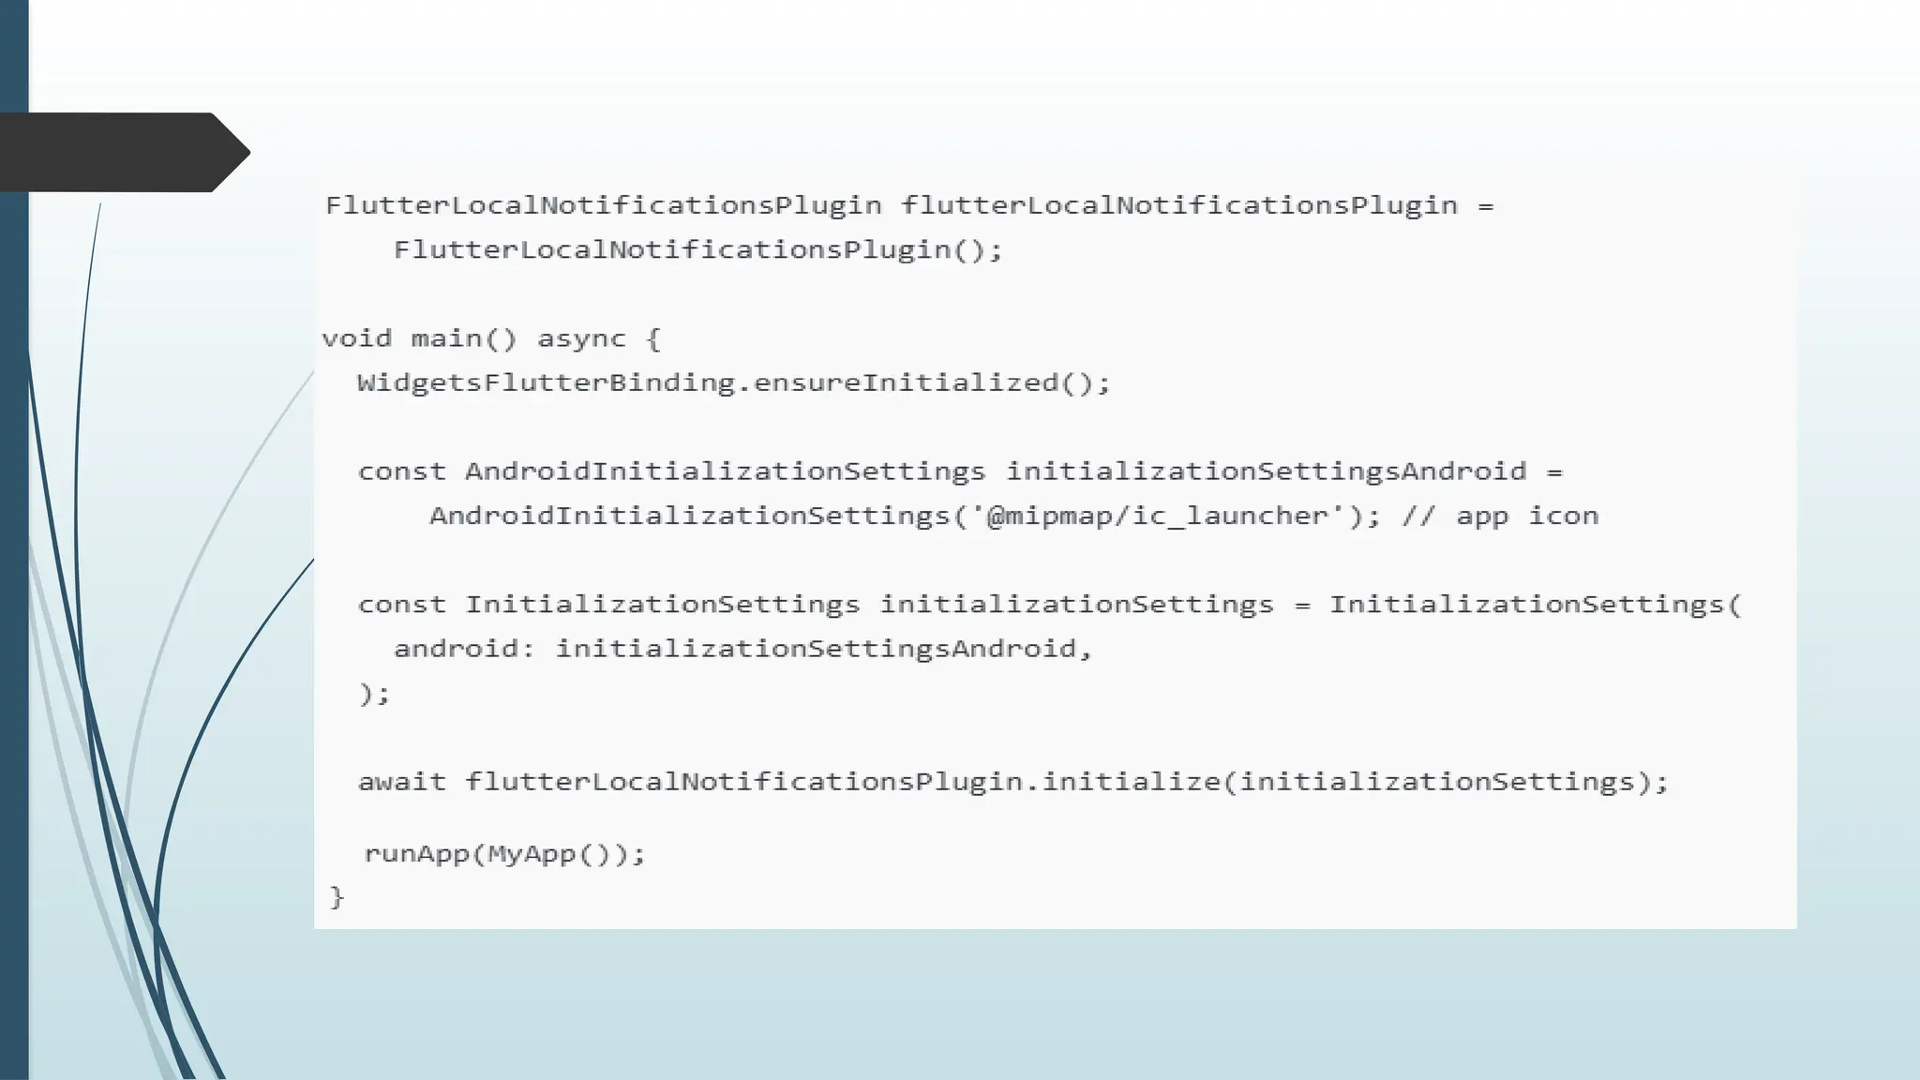
Task: Click 'initializationSettingsAndroid =' on the const line
Action: (1284, 472)
